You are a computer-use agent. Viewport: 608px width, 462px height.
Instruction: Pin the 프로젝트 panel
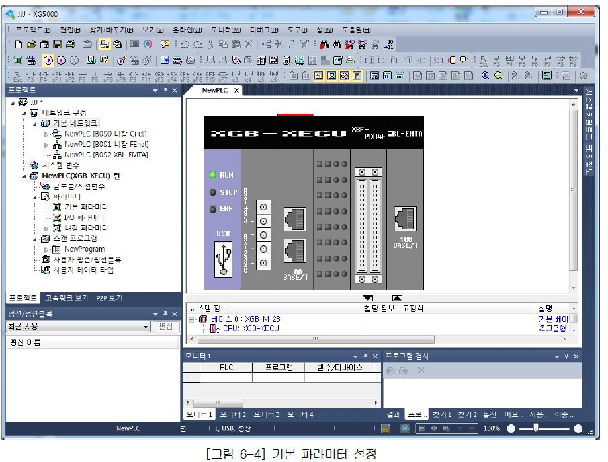click(x=165, y=91)
